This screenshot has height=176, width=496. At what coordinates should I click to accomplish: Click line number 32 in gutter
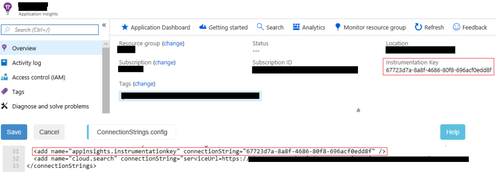click(x=16, y=159)
